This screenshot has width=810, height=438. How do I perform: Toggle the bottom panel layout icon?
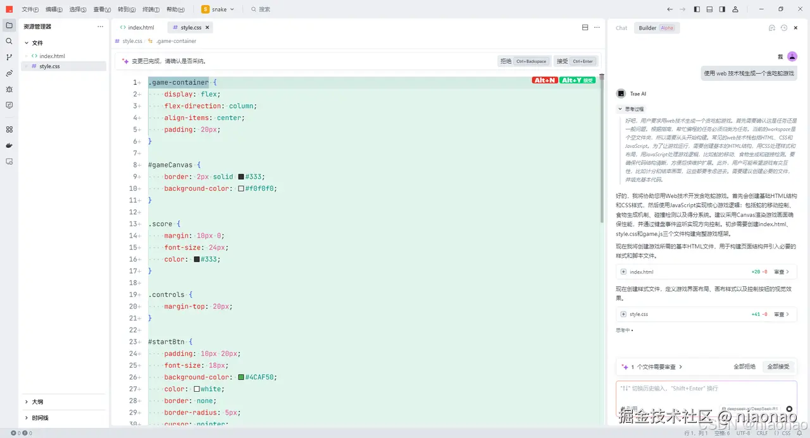[709, 9]
